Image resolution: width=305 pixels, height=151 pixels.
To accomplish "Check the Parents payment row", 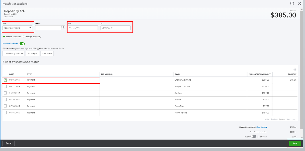I will 5,100.
